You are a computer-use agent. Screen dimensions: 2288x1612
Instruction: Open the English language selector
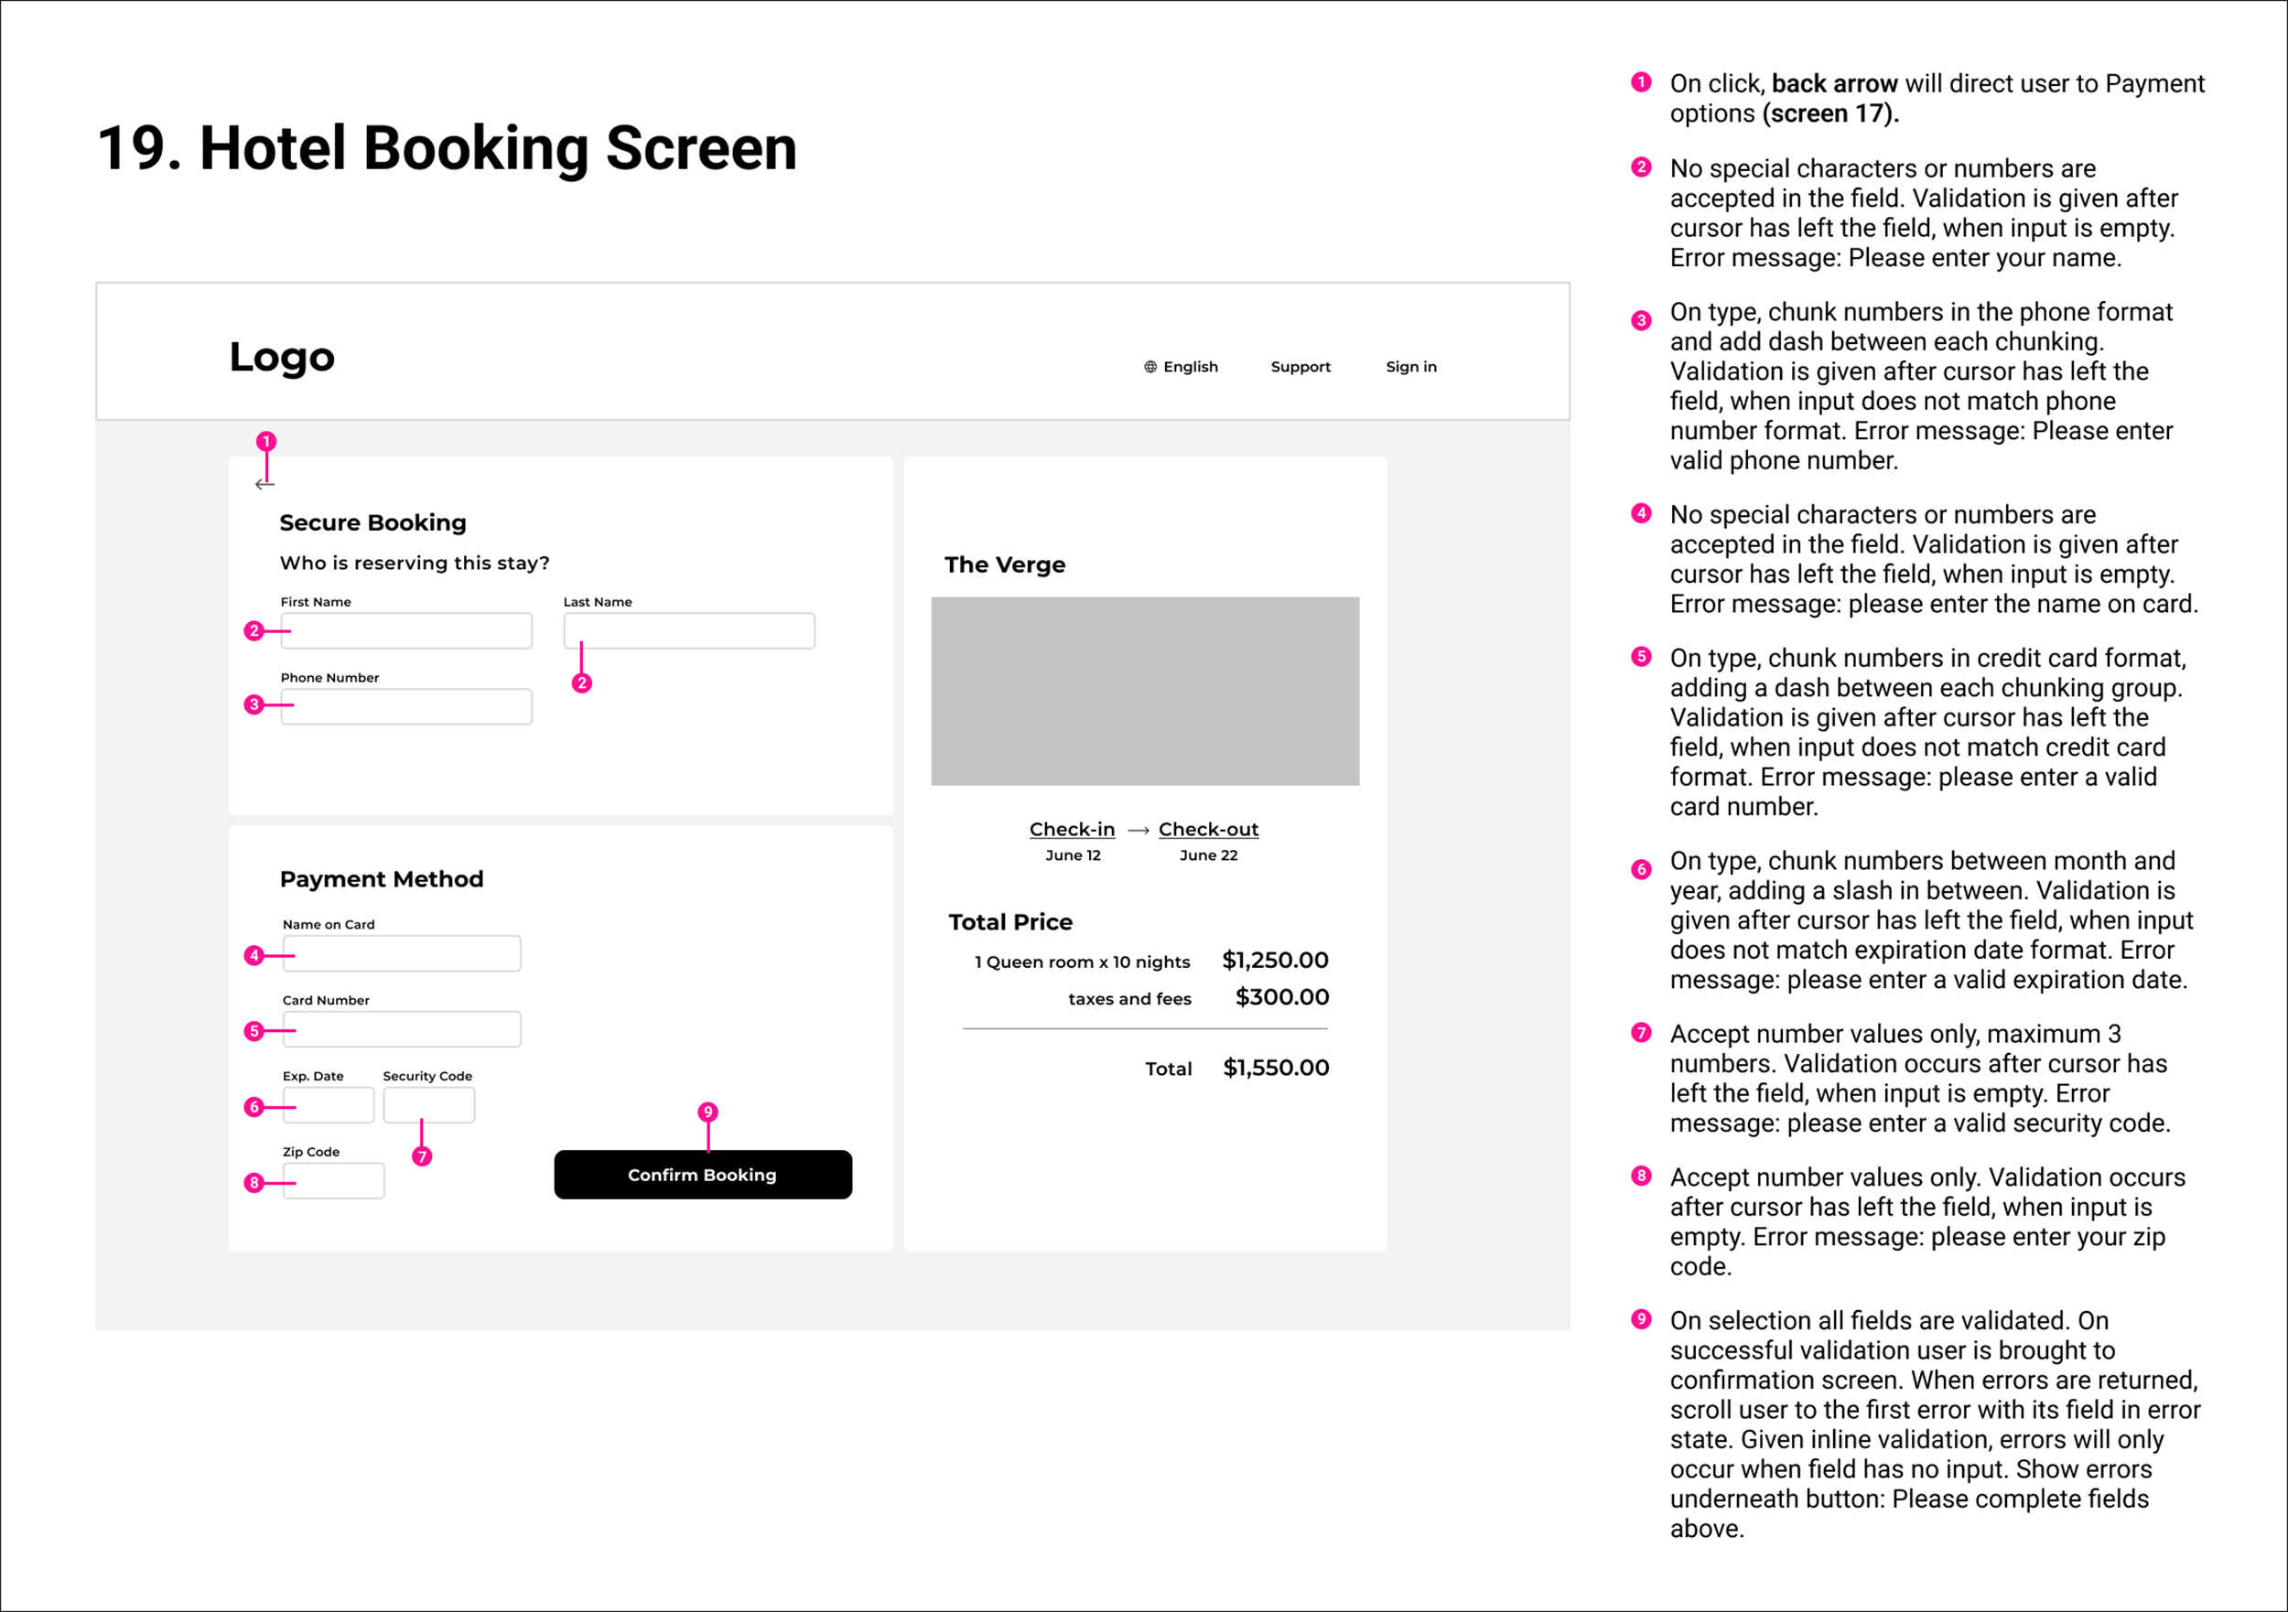tap(1190, 367)
